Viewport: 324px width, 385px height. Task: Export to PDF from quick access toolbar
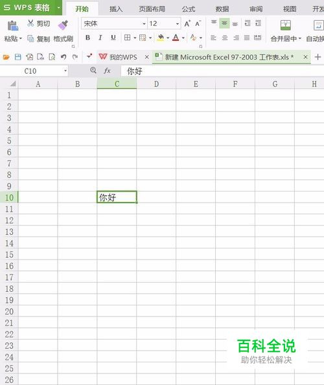pyautogui.click(x=29, y=57)
